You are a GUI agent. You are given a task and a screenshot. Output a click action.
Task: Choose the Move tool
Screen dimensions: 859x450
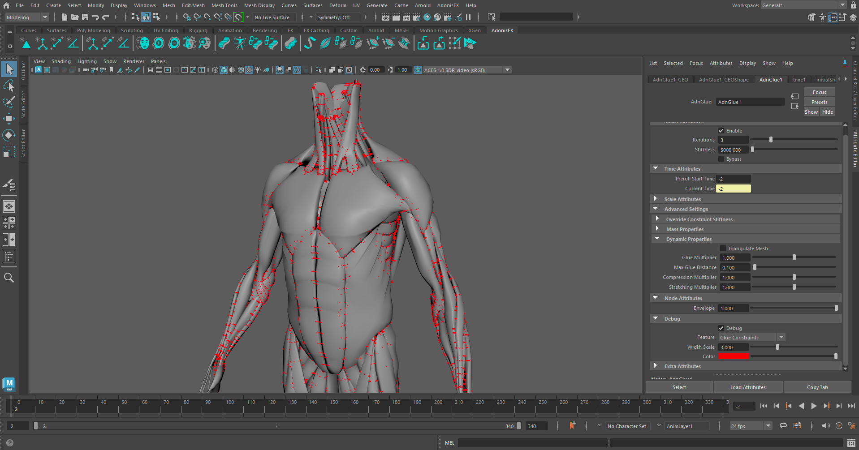pyautogui.click(x=9, y=119)
